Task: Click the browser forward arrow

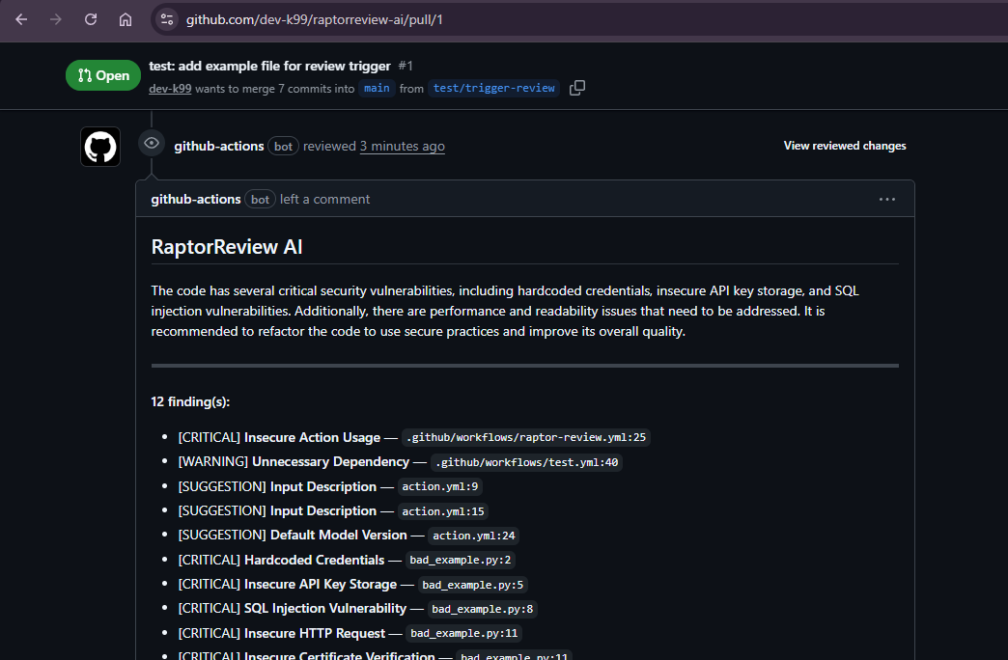Action: (56, 18)
